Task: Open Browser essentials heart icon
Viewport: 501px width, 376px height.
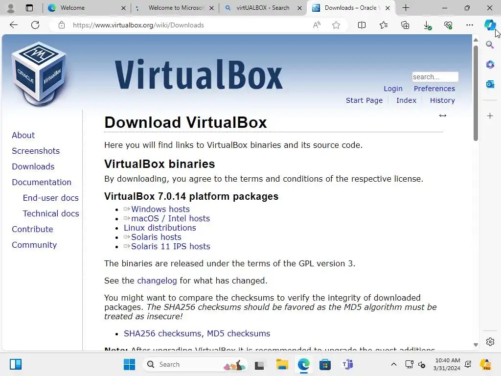Action: [x=448, y=25]
